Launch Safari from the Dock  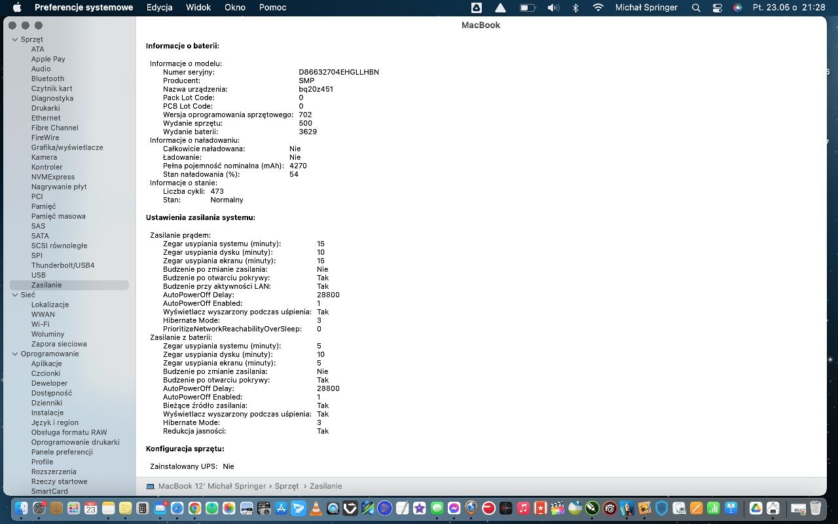[177, 508]
